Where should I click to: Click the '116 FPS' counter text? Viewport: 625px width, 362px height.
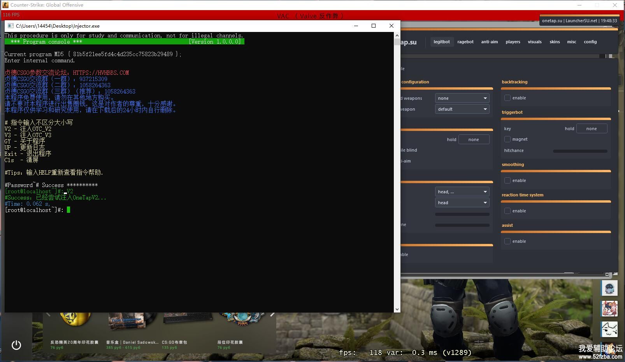click(11, 15)
